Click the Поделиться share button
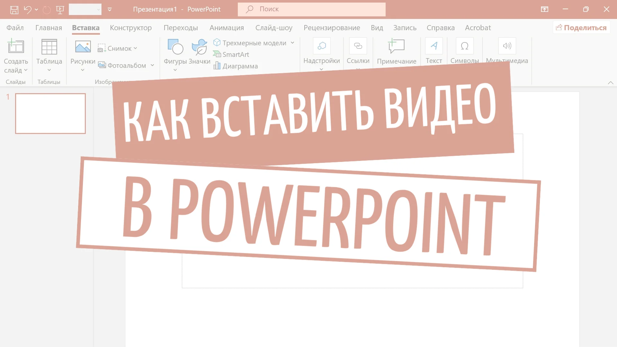The width and height of the screenshot is (617, 347). tap(581, 28)
